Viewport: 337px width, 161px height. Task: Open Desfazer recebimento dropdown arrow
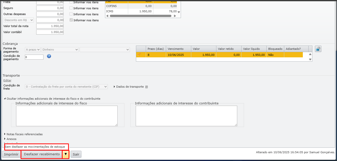(66, 154)
